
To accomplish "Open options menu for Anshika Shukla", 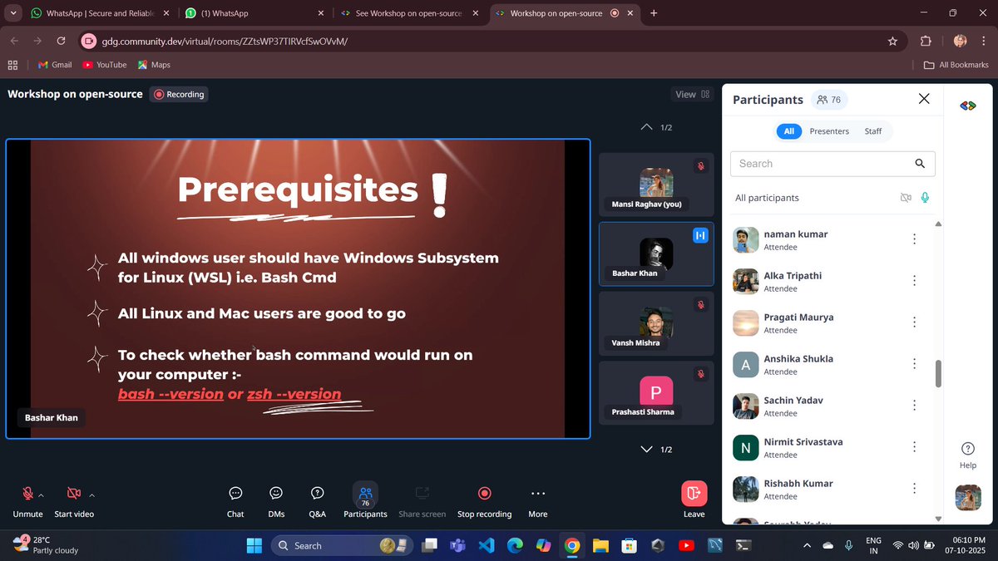I will click(x=914, y=364).
